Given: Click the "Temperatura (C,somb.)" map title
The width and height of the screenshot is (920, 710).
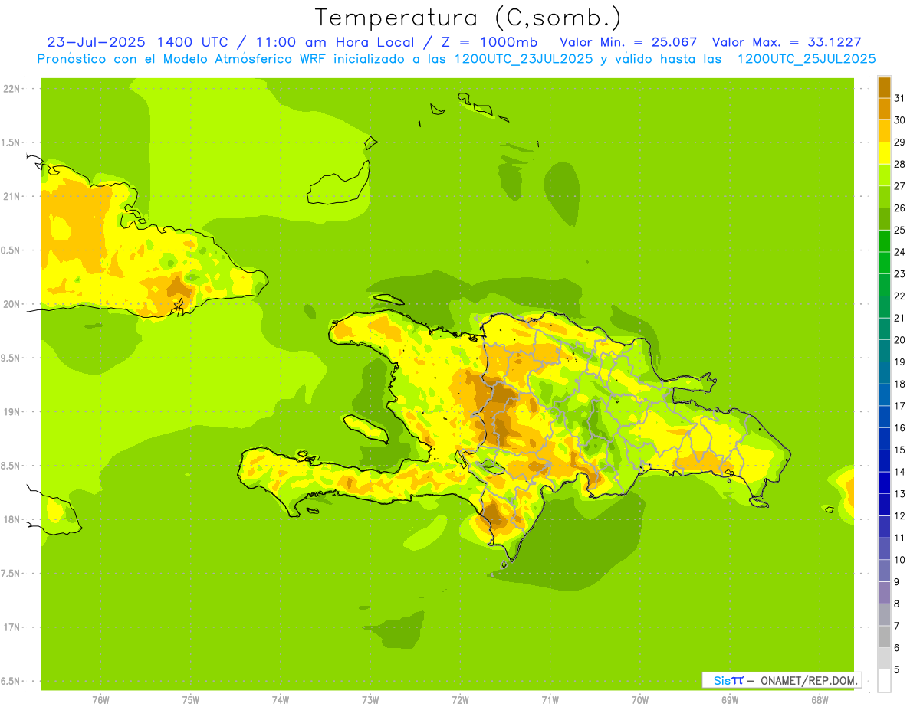Looking at the screenshot, I should (468, 18).
